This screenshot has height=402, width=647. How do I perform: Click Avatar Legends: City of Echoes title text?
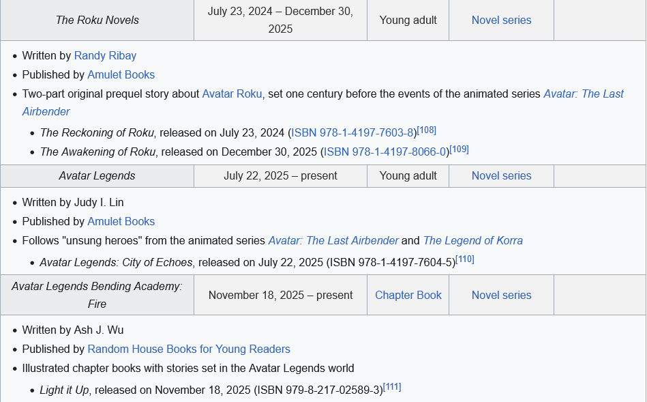point(116,262)
